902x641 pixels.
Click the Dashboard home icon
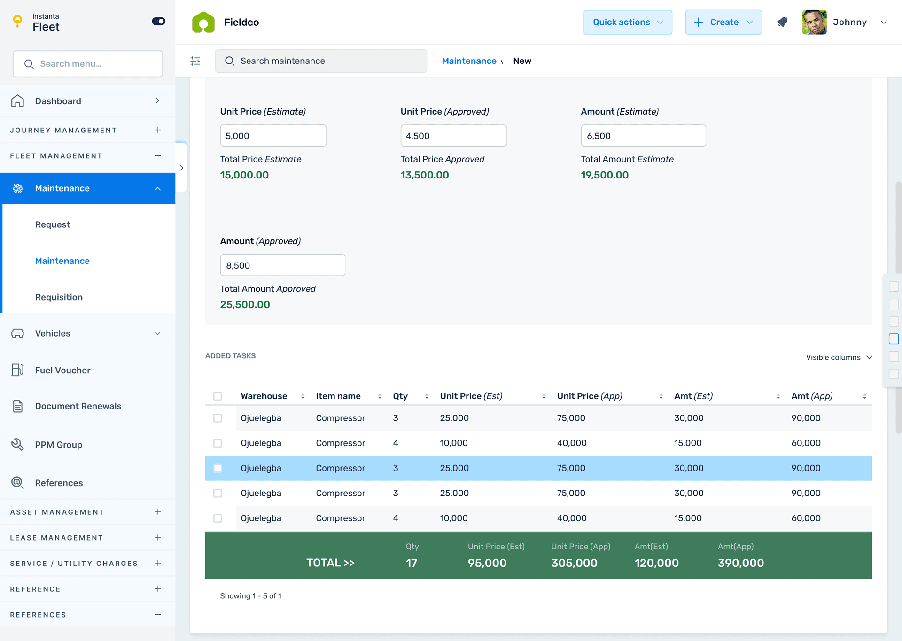pyautogui.click(x=17, y=101)
